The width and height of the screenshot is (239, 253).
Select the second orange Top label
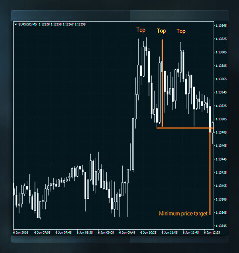pyautogui.click(x=161, y=31)
